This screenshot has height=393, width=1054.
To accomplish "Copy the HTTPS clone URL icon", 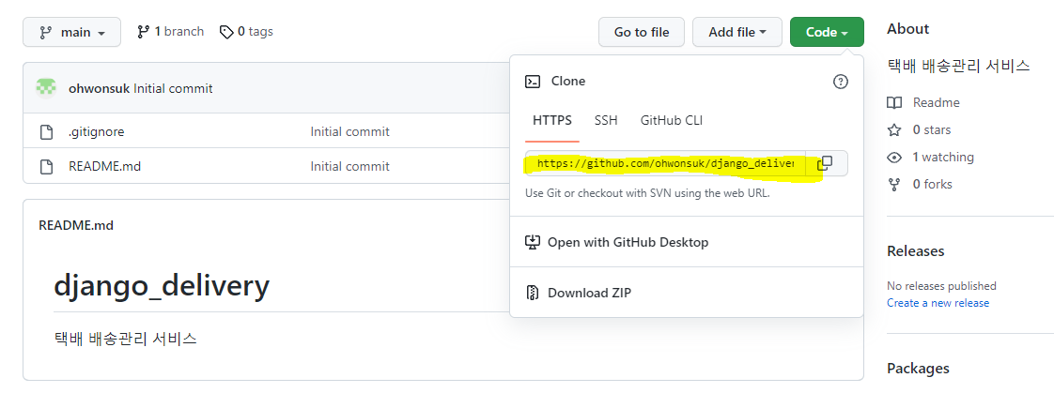I will point(825,163).
